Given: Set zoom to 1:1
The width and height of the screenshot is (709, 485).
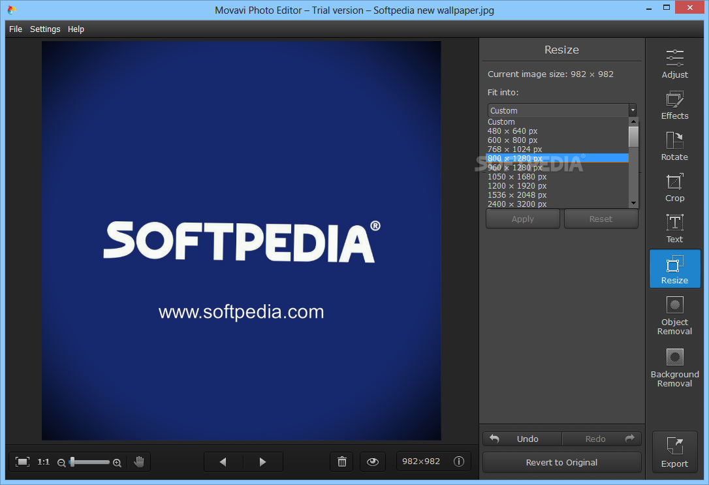Looking at the screenshot, I should point(43,462).
